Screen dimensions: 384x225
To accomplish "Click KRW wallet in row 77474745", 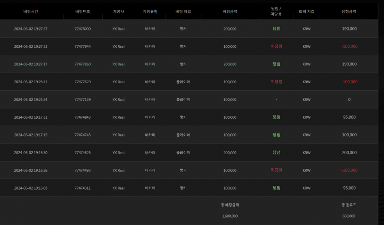I will pos(306,135).
